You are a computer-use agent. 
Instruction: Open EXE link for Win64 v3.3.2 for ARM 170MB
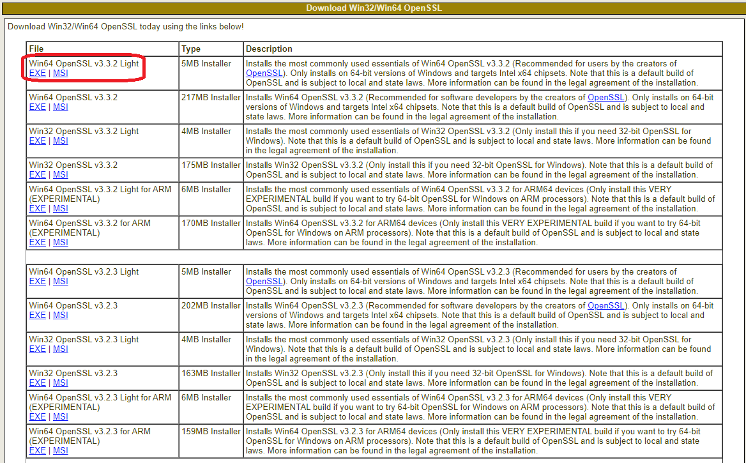pos(37,242)
